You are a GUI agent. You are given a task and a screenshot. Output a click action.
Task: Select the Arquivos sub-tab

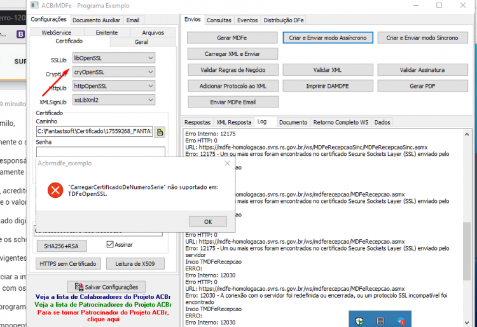(153, 32)
